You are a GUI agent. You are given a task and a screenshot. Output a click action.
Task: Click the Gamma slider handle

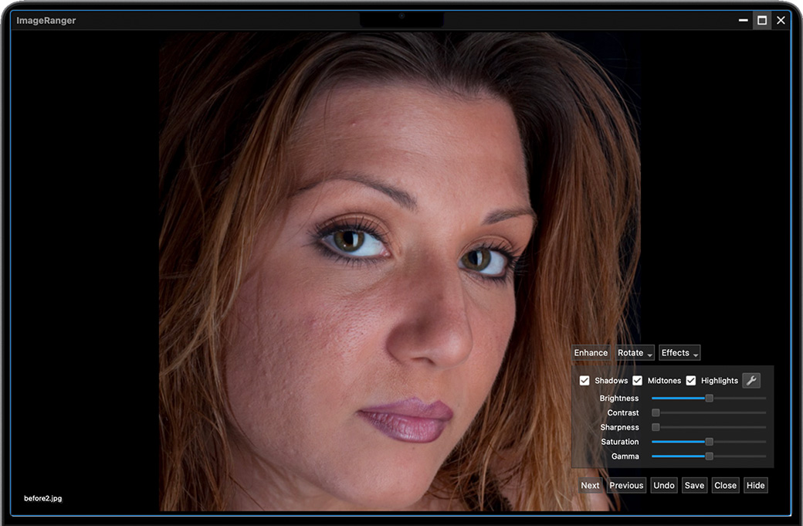point(709,456)
